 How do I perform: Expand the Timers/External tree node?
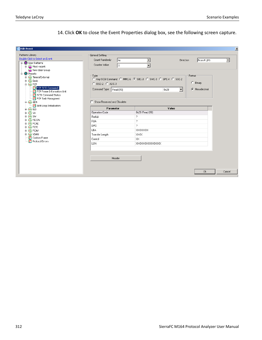tap(26, 77)
